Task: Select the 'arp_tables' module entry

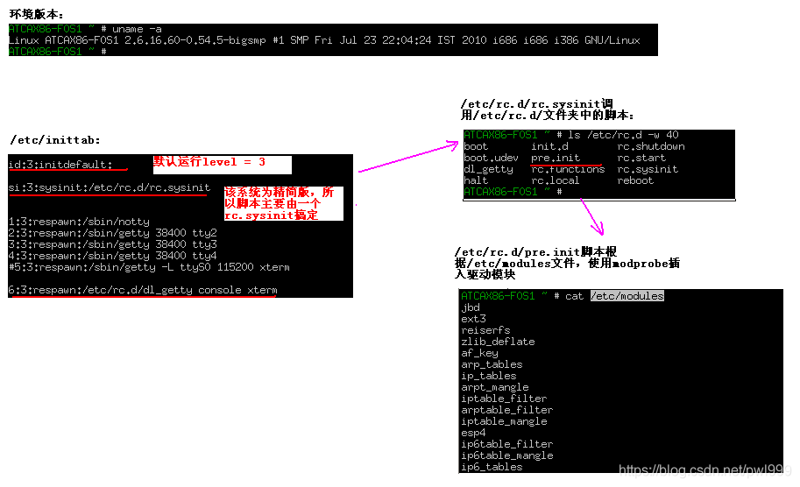Action: click(x=492, y=364)
